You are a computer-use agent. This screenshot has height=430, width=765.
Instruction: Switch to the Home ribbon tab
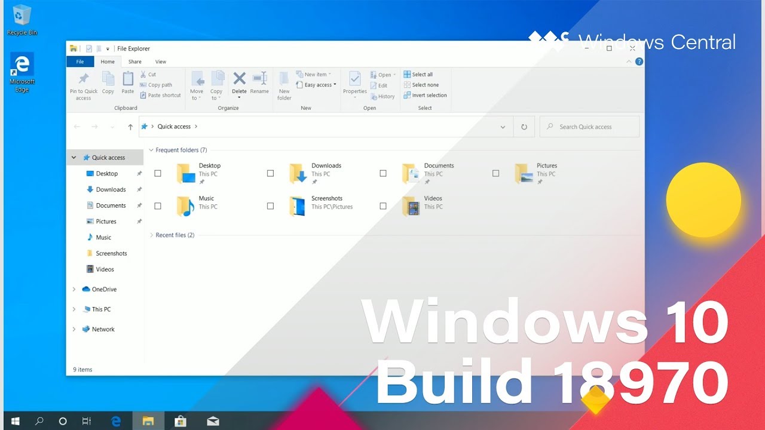(x=108, y=62)
